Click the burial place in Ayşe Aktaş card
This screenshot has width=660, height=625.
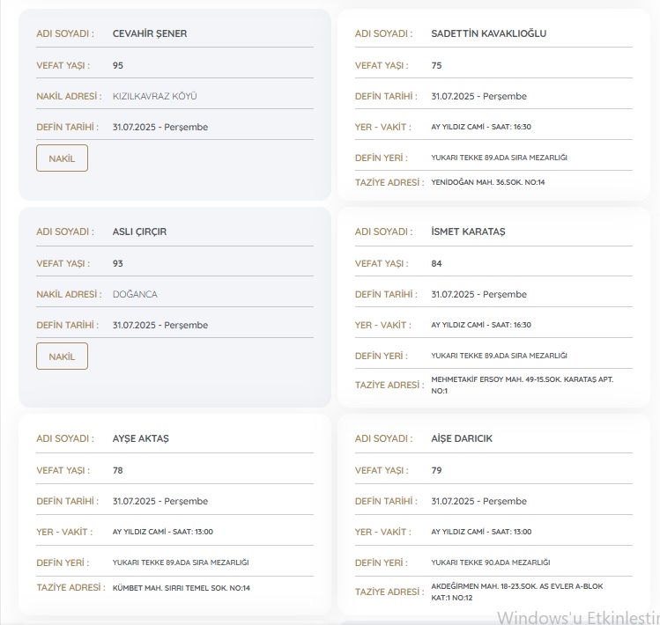174,562
